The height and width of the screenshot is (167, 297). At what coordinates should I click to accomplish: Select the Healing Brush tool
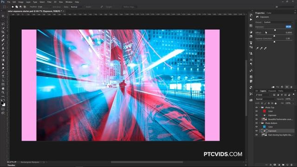pos(3,40)
